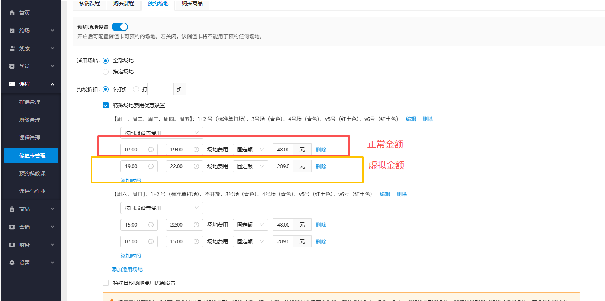Click 编辑 for the 周六、周日 venue rule

[385, 194]
